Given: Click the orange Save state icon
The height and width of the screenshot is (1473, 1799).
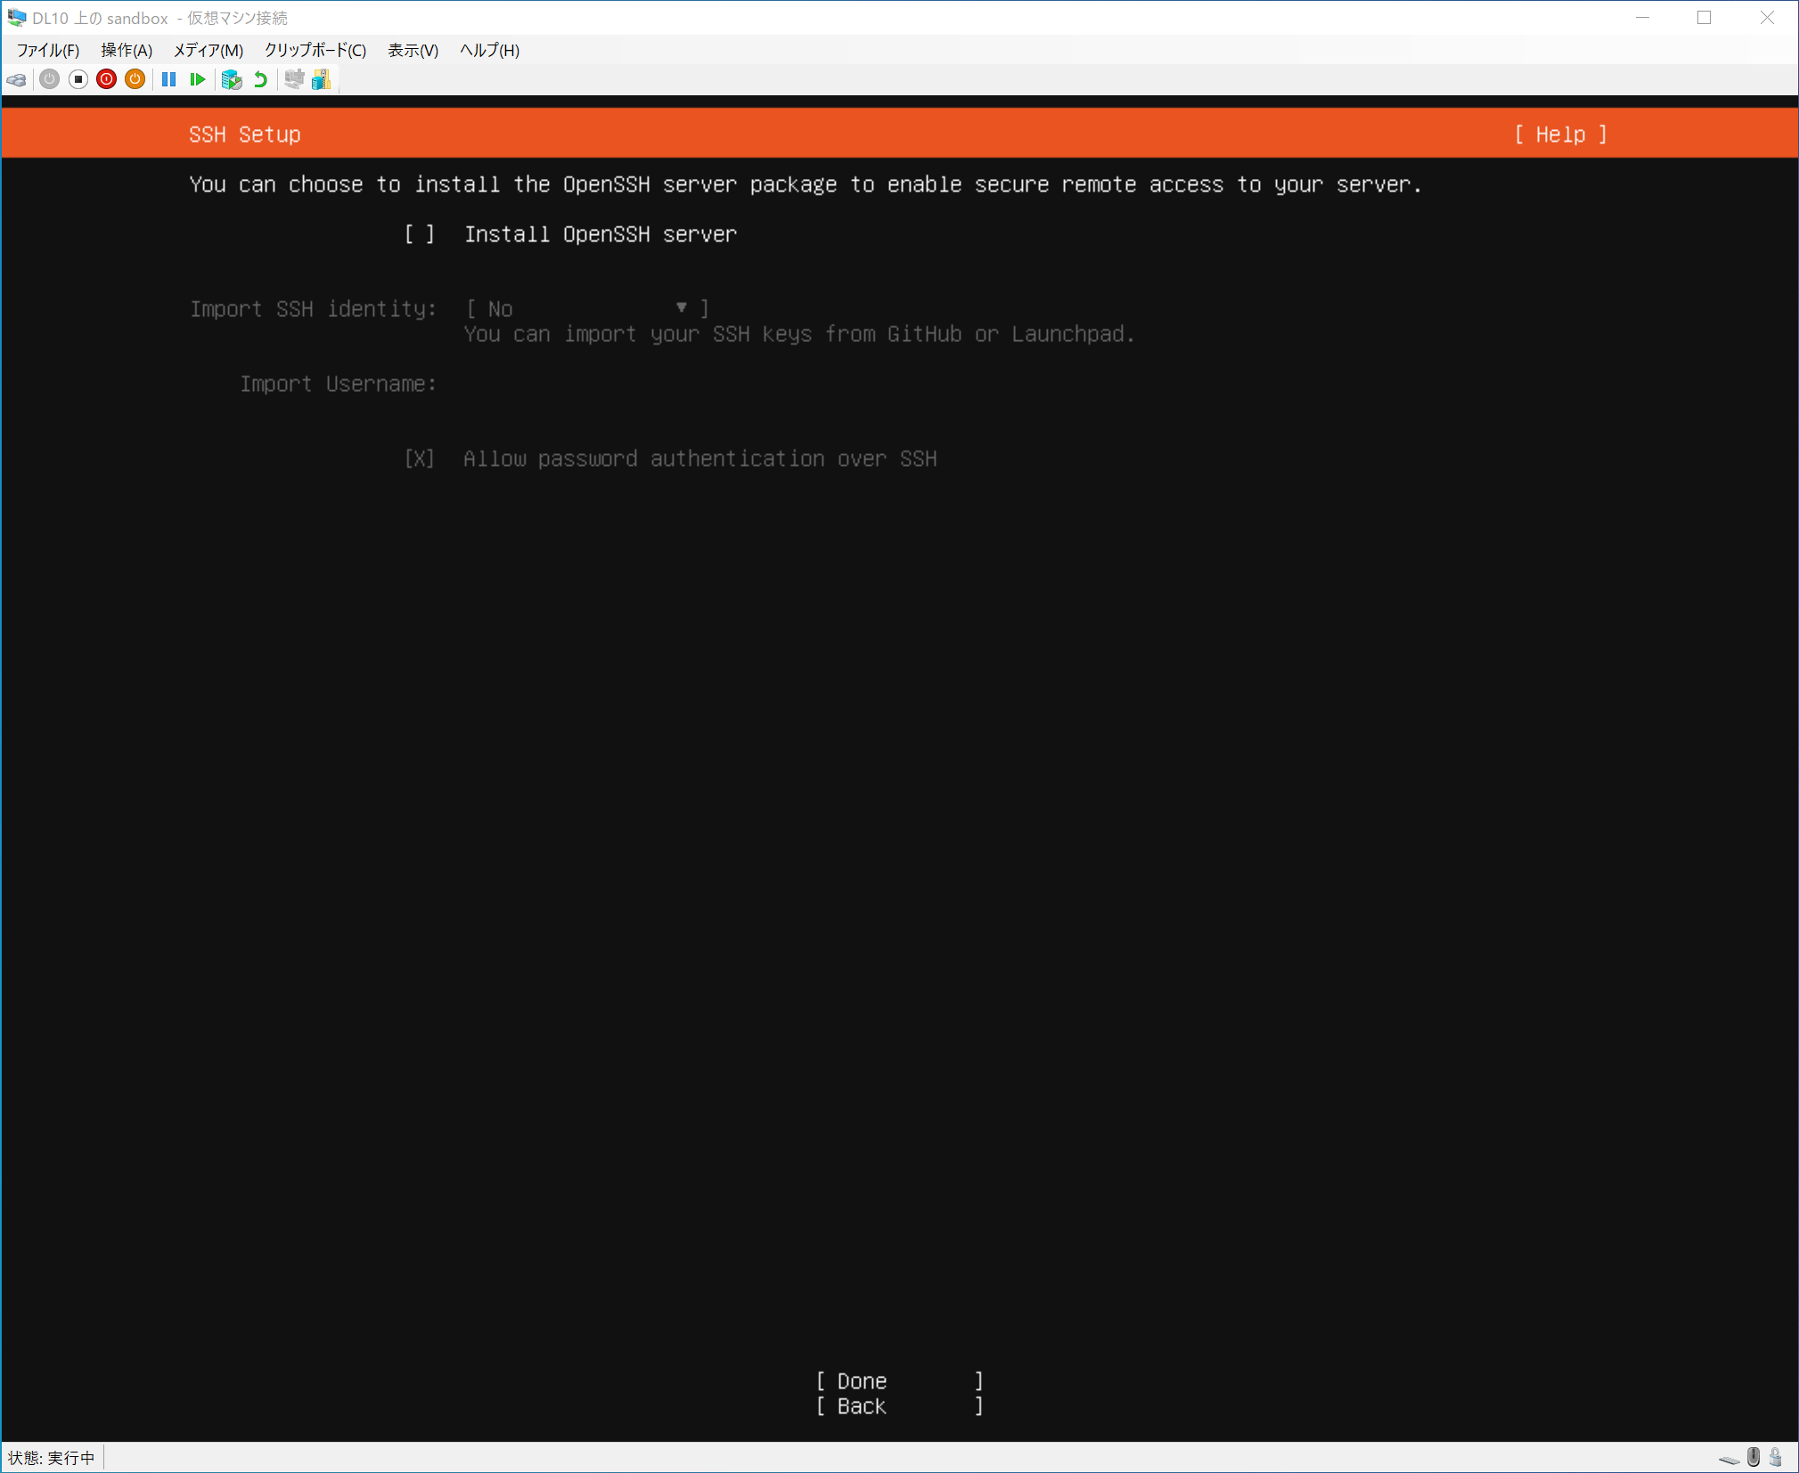Looking at the screenshot, I should [135, 80].
